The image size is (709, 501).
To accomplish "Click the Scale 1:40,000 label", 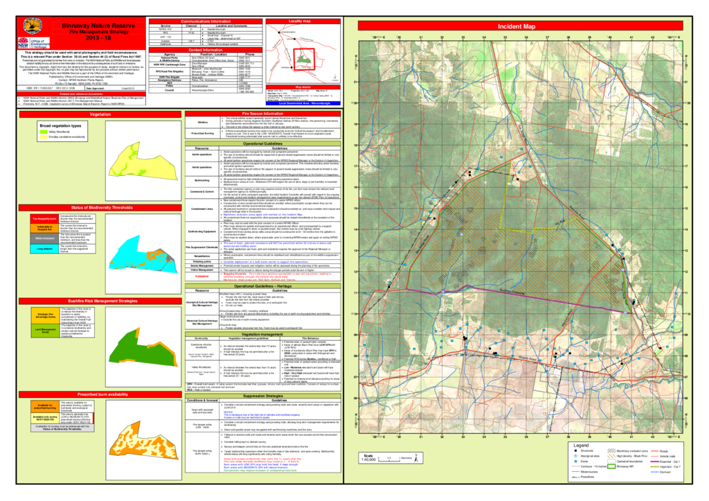I will pyautogui.click(x=368, y=458).
